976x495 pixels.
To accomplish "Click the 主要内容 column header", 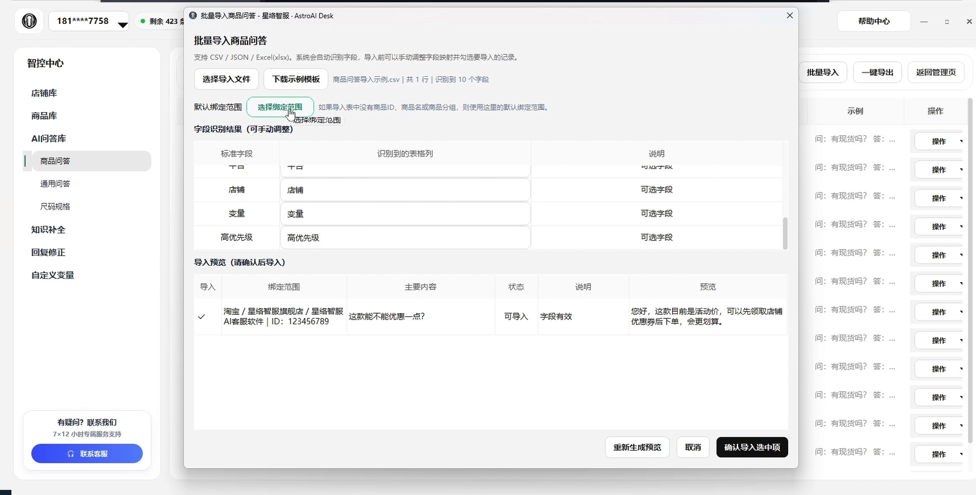I will tap(420, 287).
